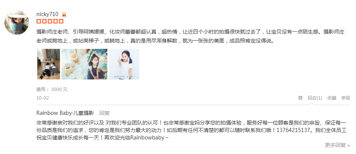Open username link nicky710

coord(47,14)
